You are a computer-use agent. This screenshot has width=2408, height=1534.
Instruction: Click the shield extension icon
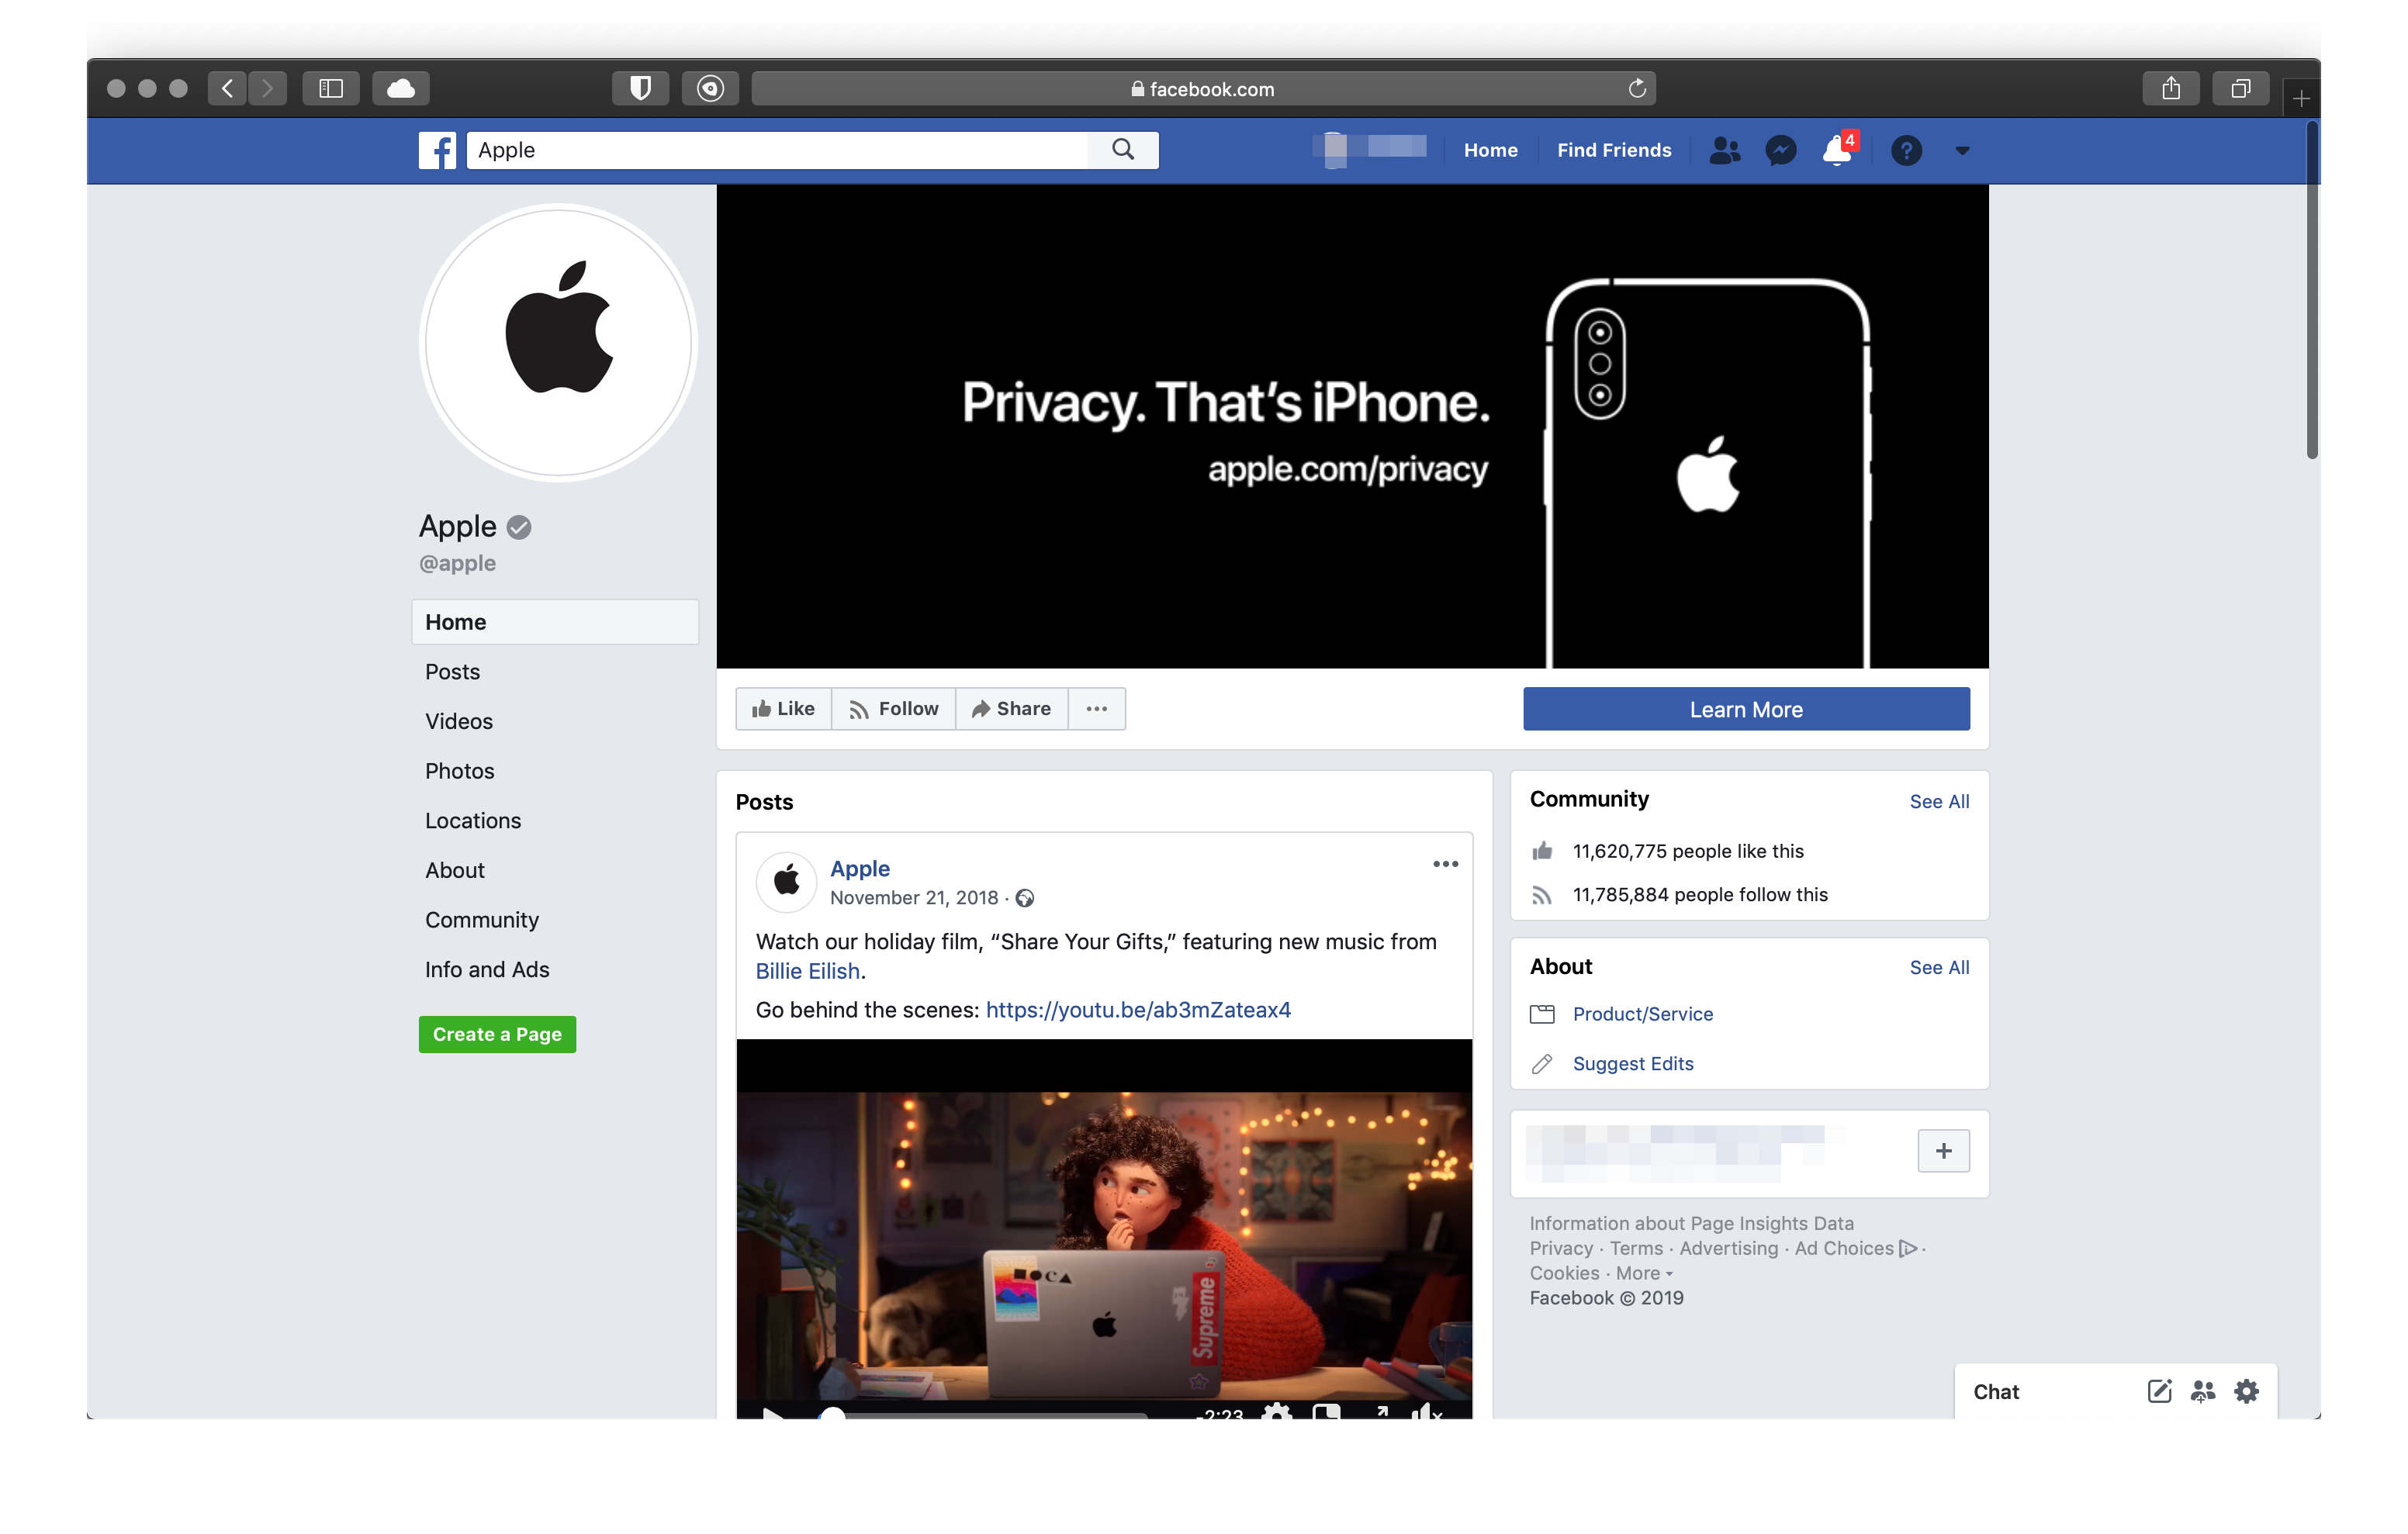[641, 88]
